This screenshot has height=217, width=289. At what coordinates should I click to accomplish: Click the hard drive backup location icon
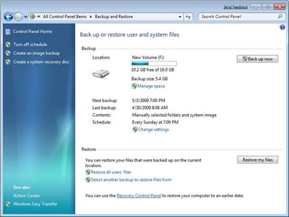[x=101, y=74]
